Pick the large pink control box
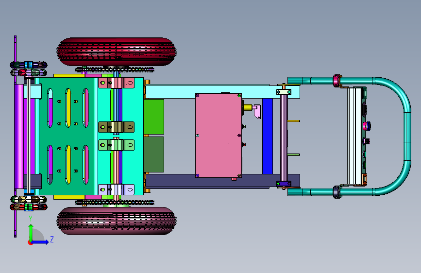 (x=219, y=136)
